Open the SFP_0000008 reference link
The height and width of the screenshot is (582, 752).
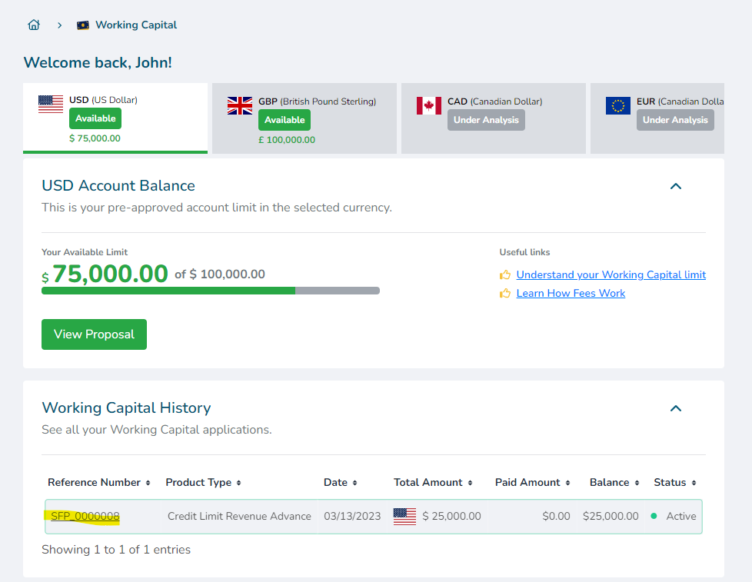(85, 516)
